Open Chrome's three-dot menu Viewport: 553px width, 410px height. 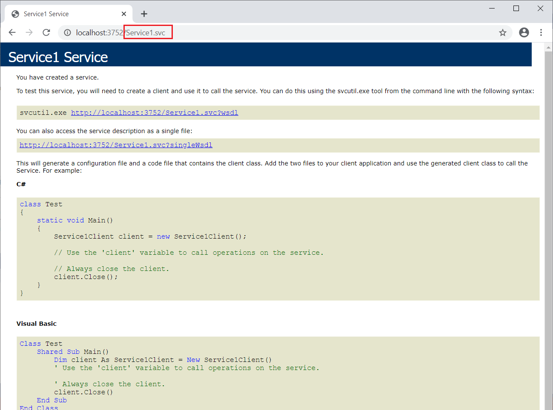(541, 32)
